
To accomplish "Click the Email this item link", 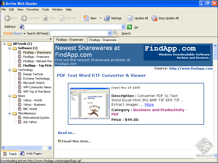I will [x=76, y=141].
